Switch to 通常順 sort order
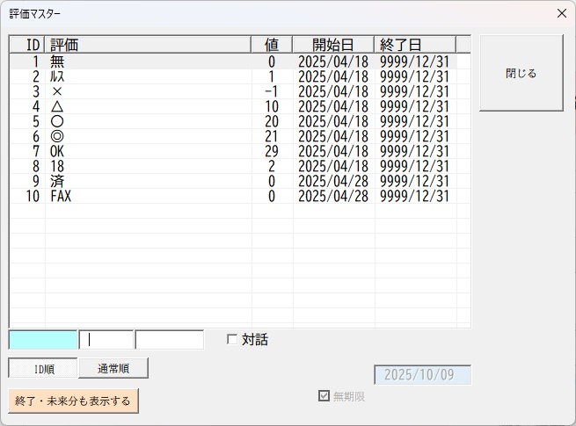576x426 pixels. click(113, 368)
